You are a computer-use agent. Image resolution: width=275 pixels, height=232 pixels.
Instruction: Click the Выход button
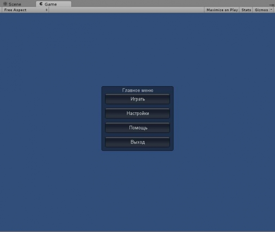point(137,142)
